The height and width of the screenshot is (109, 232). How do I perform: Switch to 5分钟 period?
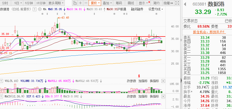tap(29, 3)
